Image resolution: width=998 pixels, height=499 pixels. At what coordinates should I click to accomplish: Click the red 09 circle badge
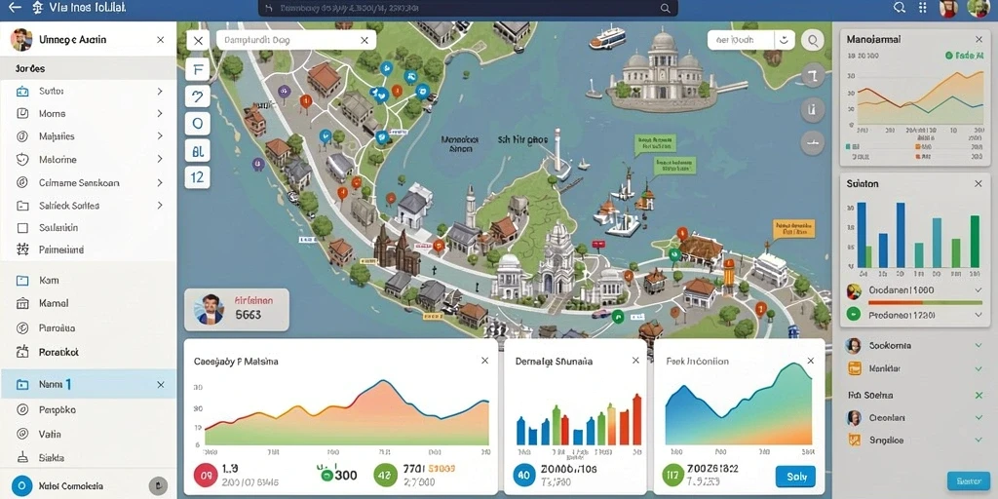click(x=205, y=476)
